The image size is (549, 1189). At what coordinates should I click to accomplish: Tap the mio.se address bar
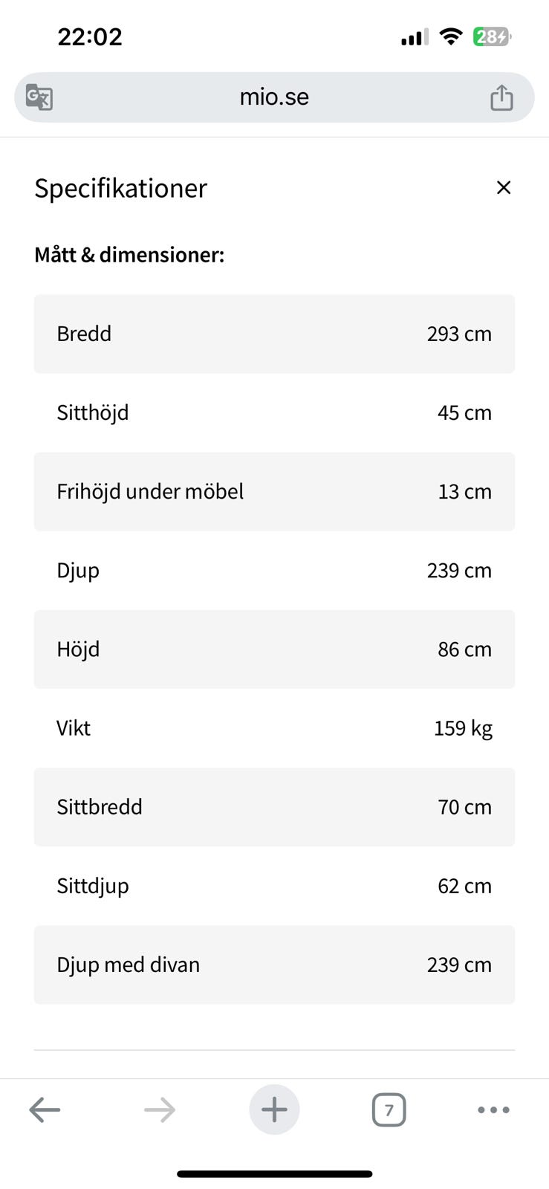coord(274,97)
